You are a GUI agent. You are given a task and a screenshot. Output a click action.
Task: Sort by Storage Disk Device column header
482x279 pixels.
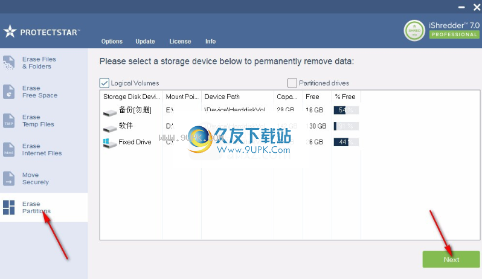point(132,97)
